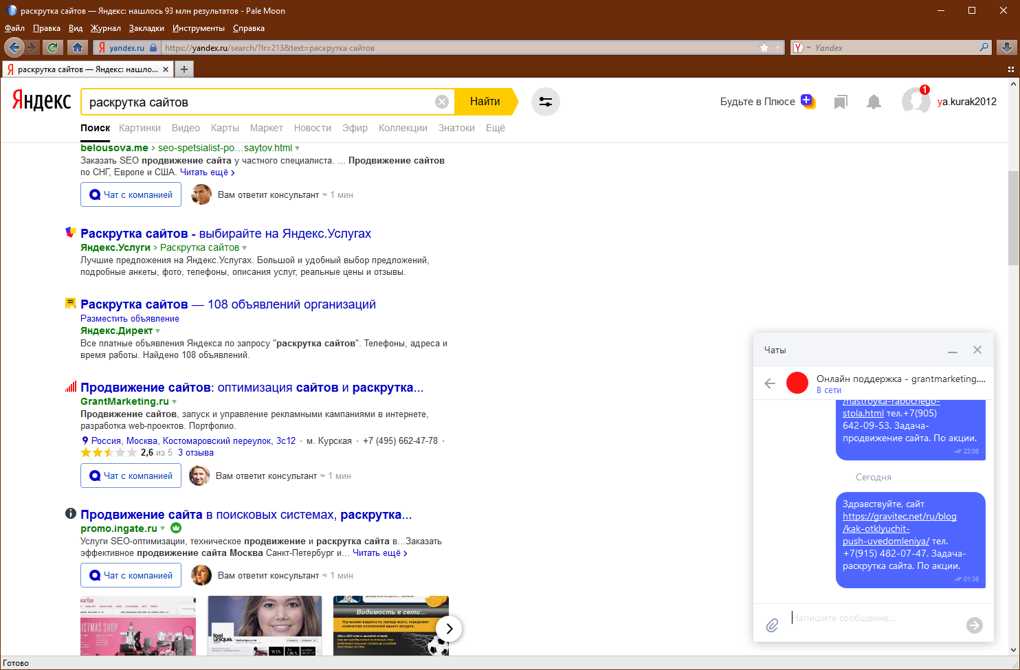The width and height of the screenshot is (1020, 670).
Task: Click the crown badge next to promo.ingate.ru
Action: click(176, 528)
